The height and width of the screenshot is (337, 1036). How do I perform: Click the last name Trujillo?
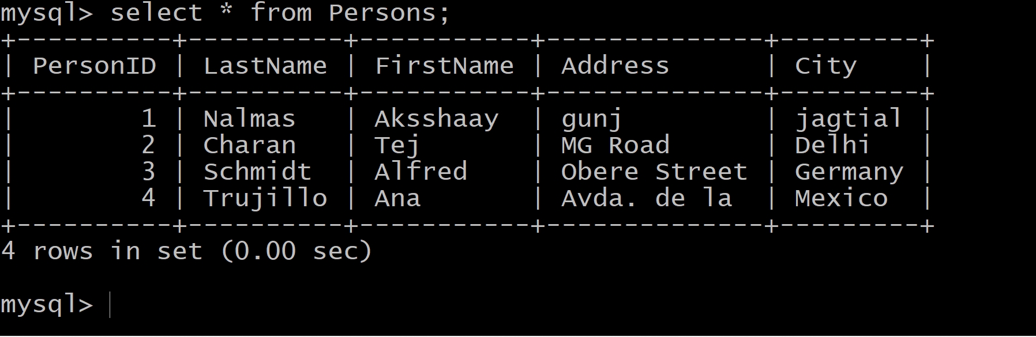pyautogui.click(x=265, y=198)
